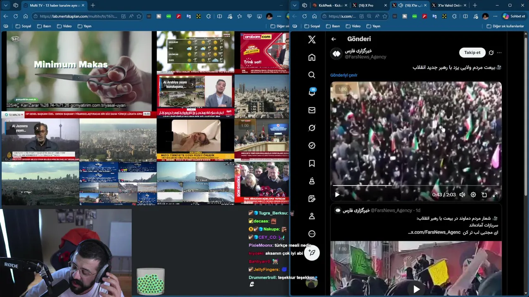Open Video bookmarks folder in left window
529x297 pixels.
[64, 26]
